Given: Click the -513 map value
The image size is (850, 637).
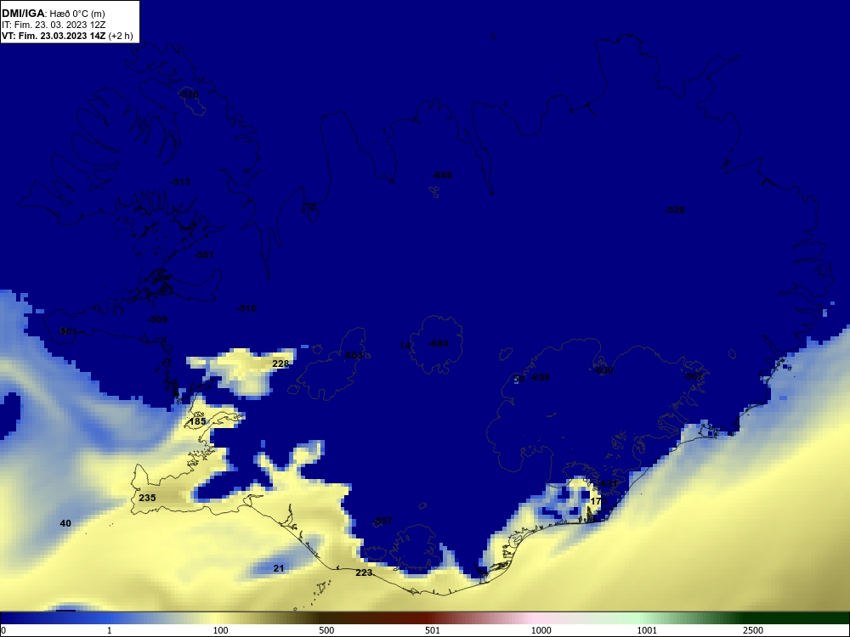Looking at the screenshot, I should click(180, 182).
